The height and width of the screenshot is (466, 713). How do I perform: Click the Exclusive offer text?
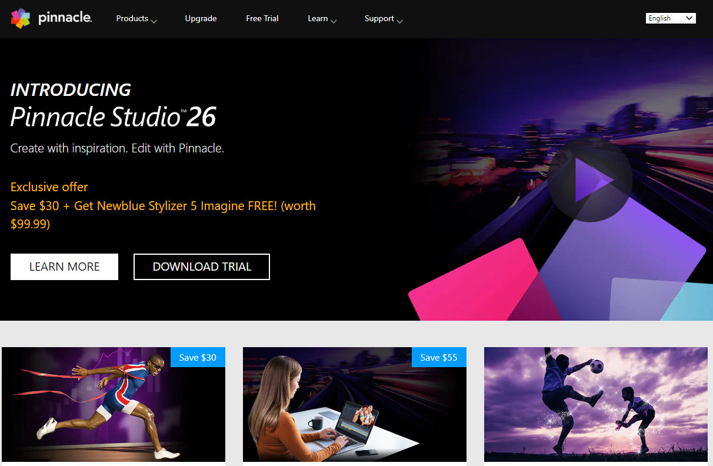pos(49,187)
